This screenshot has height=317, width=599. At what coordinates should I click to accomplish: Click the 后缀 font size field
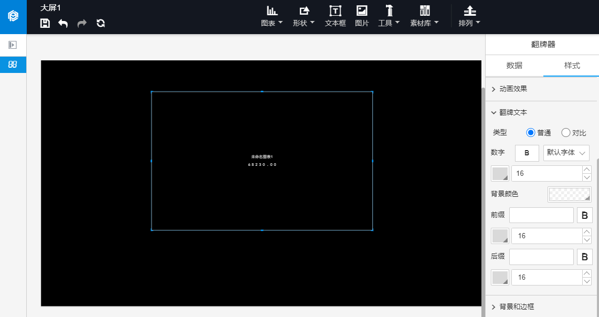[x=547, y=278]
